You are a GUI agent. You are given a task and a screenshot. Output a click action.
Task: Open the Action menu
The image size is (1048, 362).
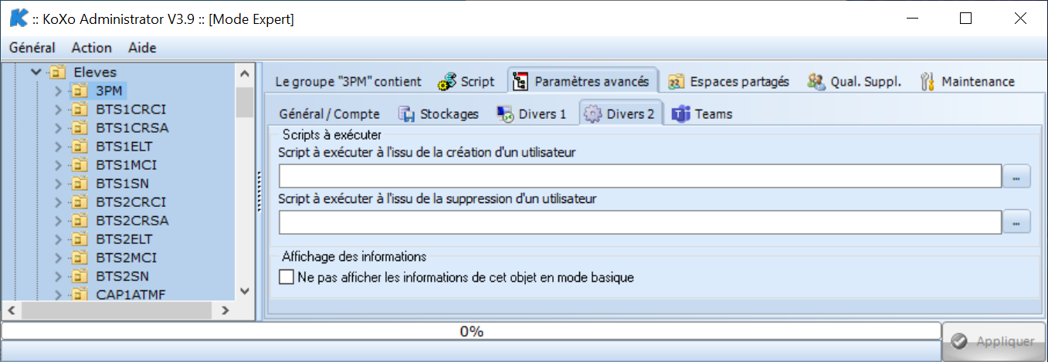(92, 48)
